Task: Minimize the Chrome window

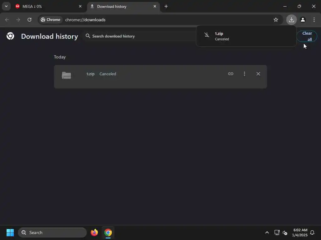Action: coord(285,6)
